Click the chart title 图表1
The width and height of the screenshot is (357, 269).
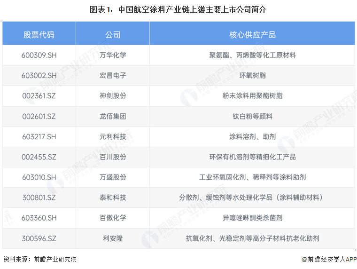coord(178,9)
